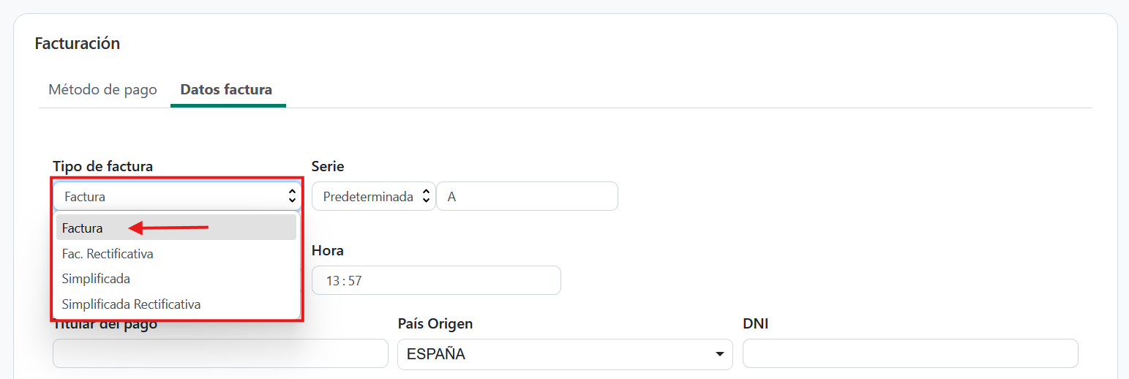Click the País Origen caret arrow
The height and width of the screenshot is (379, 1129).
tap(719, 355)
